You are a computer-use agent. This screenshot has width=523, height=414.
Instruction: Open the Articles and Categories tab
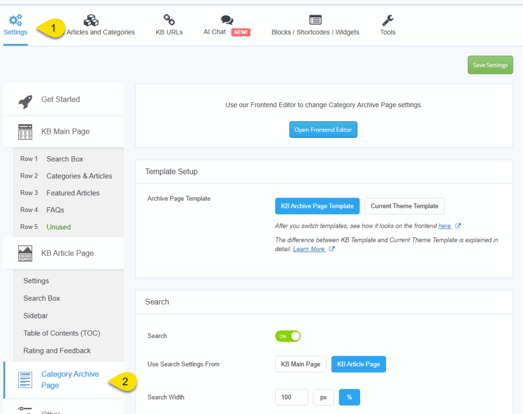(100, 32)
